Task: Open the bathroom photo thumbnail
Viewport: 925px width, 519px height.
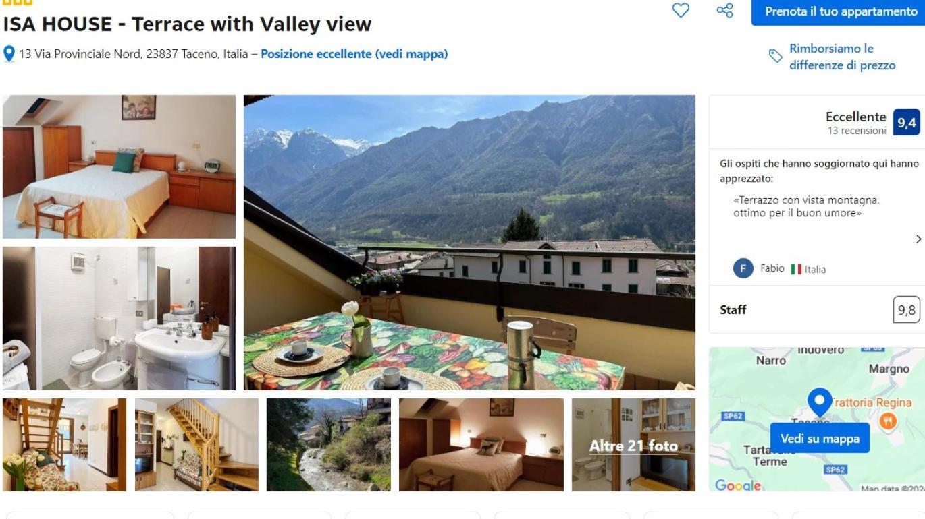Action: point(120,318)
